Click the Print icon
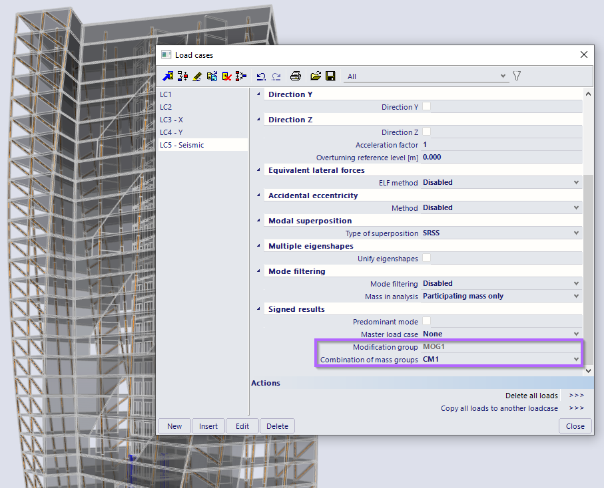604x488 pixels. [x=296, y=76]
